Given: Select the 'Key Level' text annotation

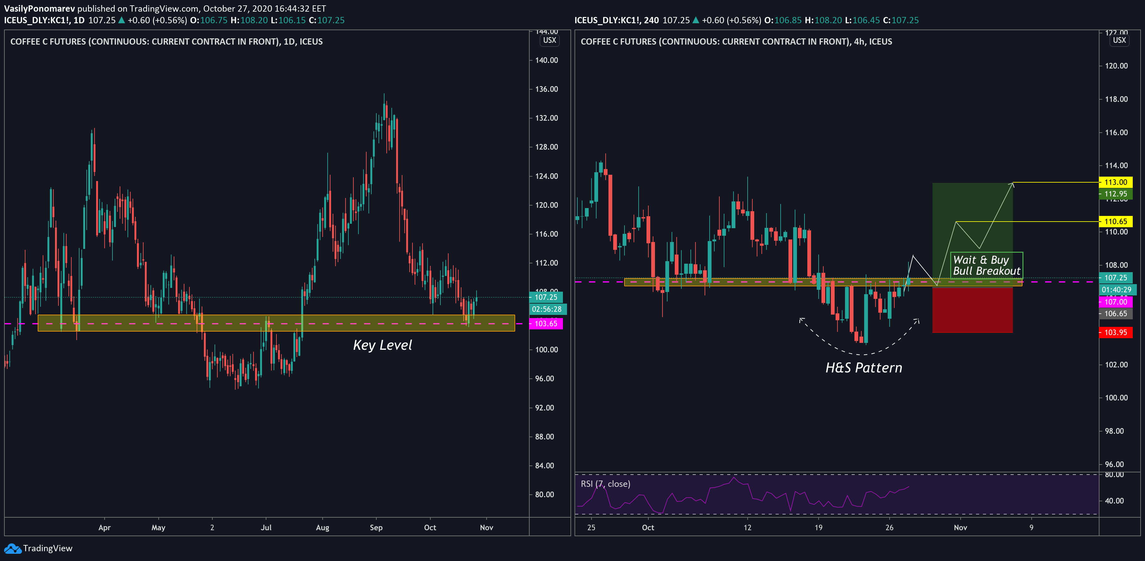Looking at the screenshot, I should click(x=382, y=345).
